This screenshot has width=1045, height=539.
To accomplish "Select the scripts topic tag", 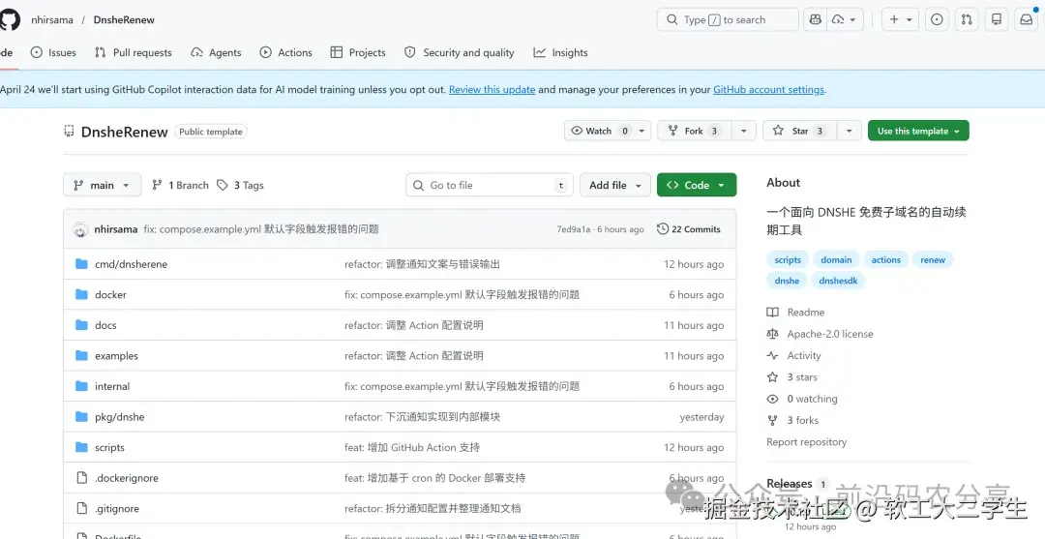I will pyautogui.click(x=788, y=260).
